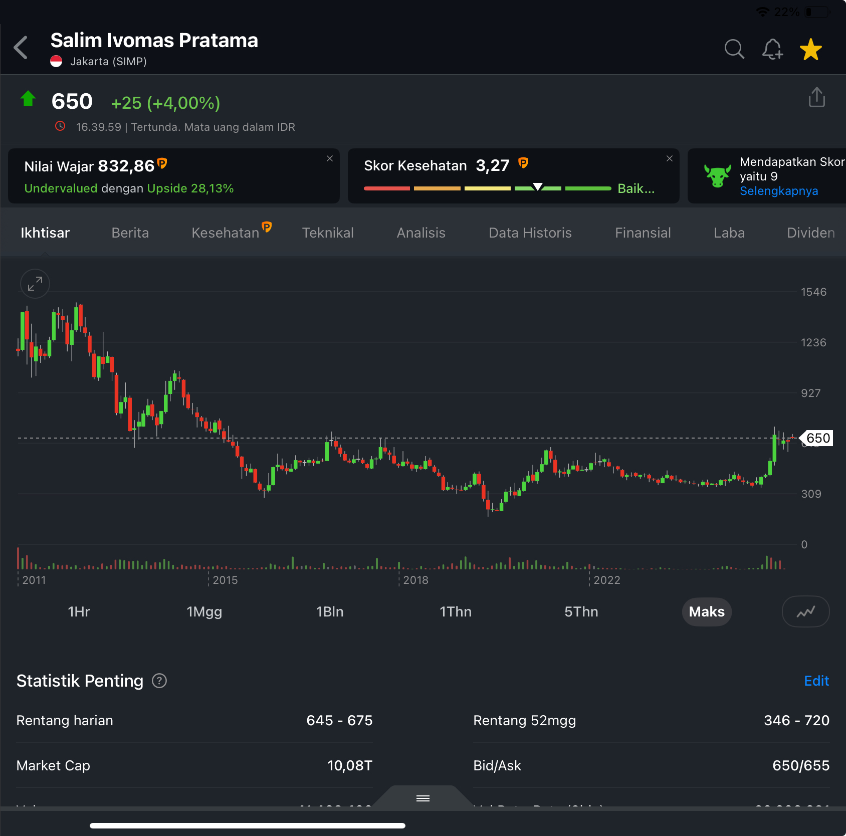The height and width of the screenshot is (836, 846).
Task: Dismiss the Nilai Wajar card
Action: click(330, 158)
